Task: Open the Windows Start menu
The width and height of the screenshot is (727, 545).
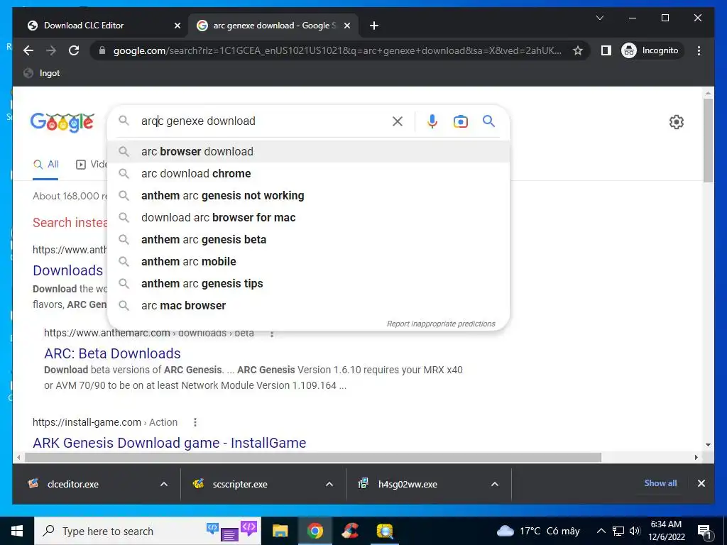Action: pos(17,531)
